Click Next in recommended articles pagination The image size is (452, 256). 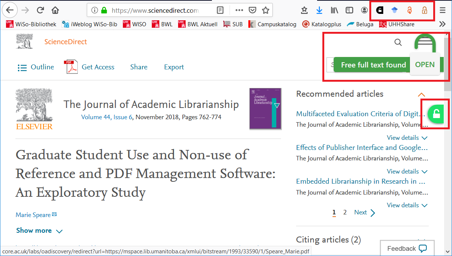coord(364,213)
